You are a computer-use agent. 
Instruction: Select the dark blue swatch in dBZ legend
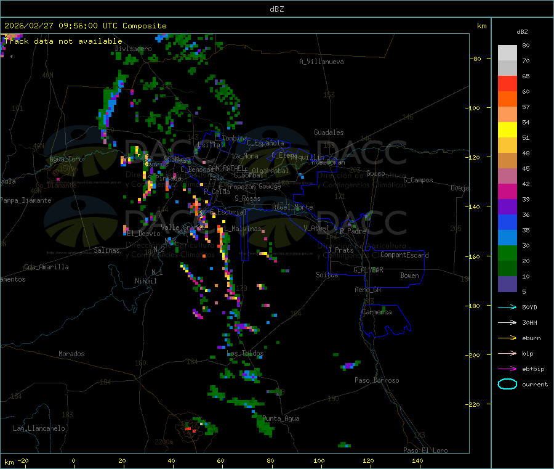(x=507, y=222)
